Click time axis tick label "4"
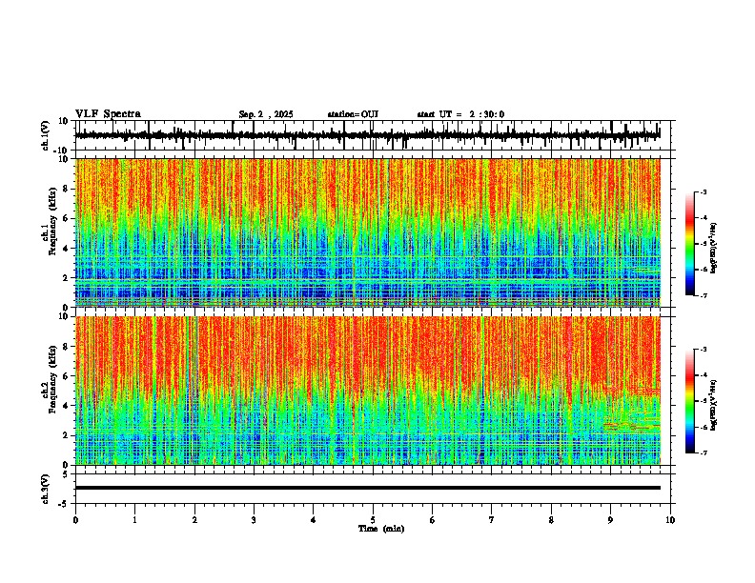Image resolution: width=755 pixels, height=583 pixels. (x=314, y=520)
